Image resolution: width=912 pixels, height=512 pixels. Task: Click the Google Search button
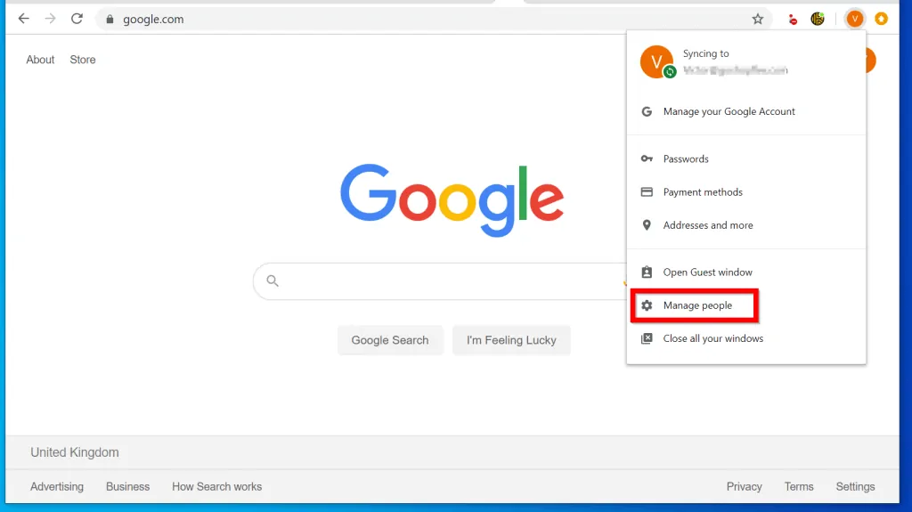click(390, 340)
